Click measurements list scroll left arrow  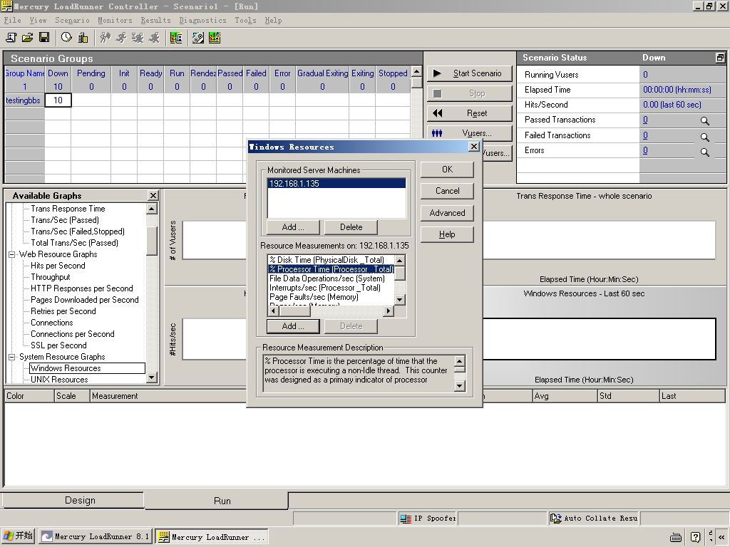tap(273, 311)
